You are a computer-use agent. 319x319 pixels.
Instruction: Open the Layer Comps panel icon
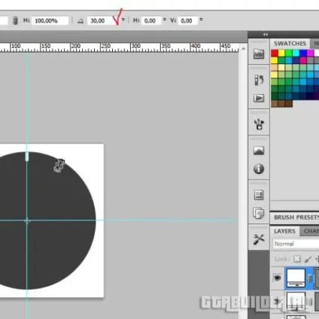coord(259,195)
